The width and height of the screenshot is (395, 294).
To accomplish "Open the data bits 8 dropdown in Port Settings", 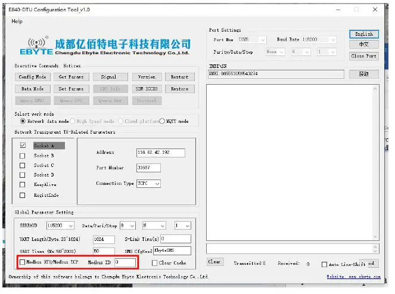I will click(x=300, y=52).
